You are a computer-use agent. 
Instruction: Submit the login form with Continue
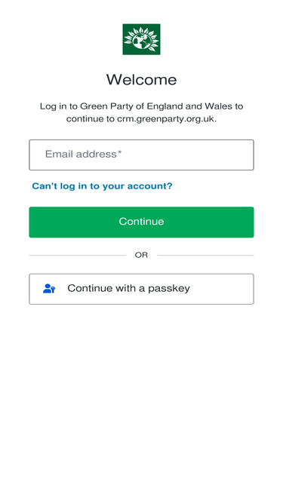[x=142, y=222]
